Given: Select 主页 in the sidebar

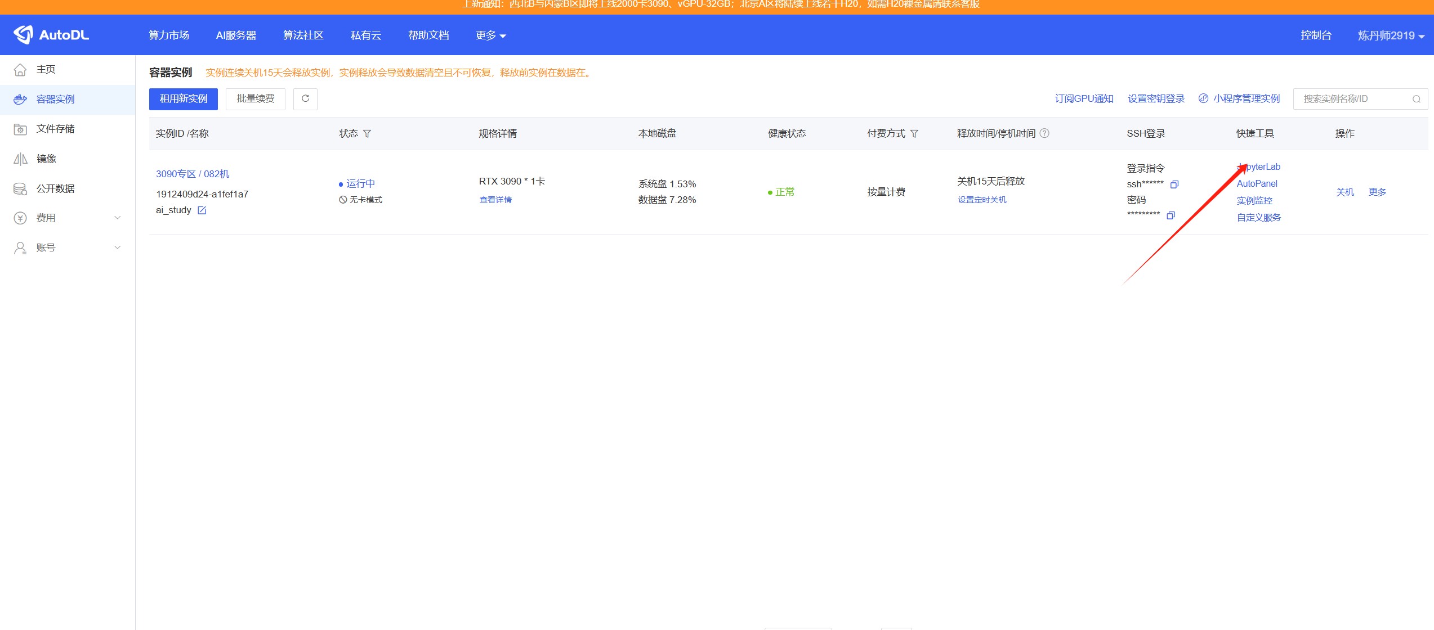Looking at the screenshot, I should pos(68,70).
